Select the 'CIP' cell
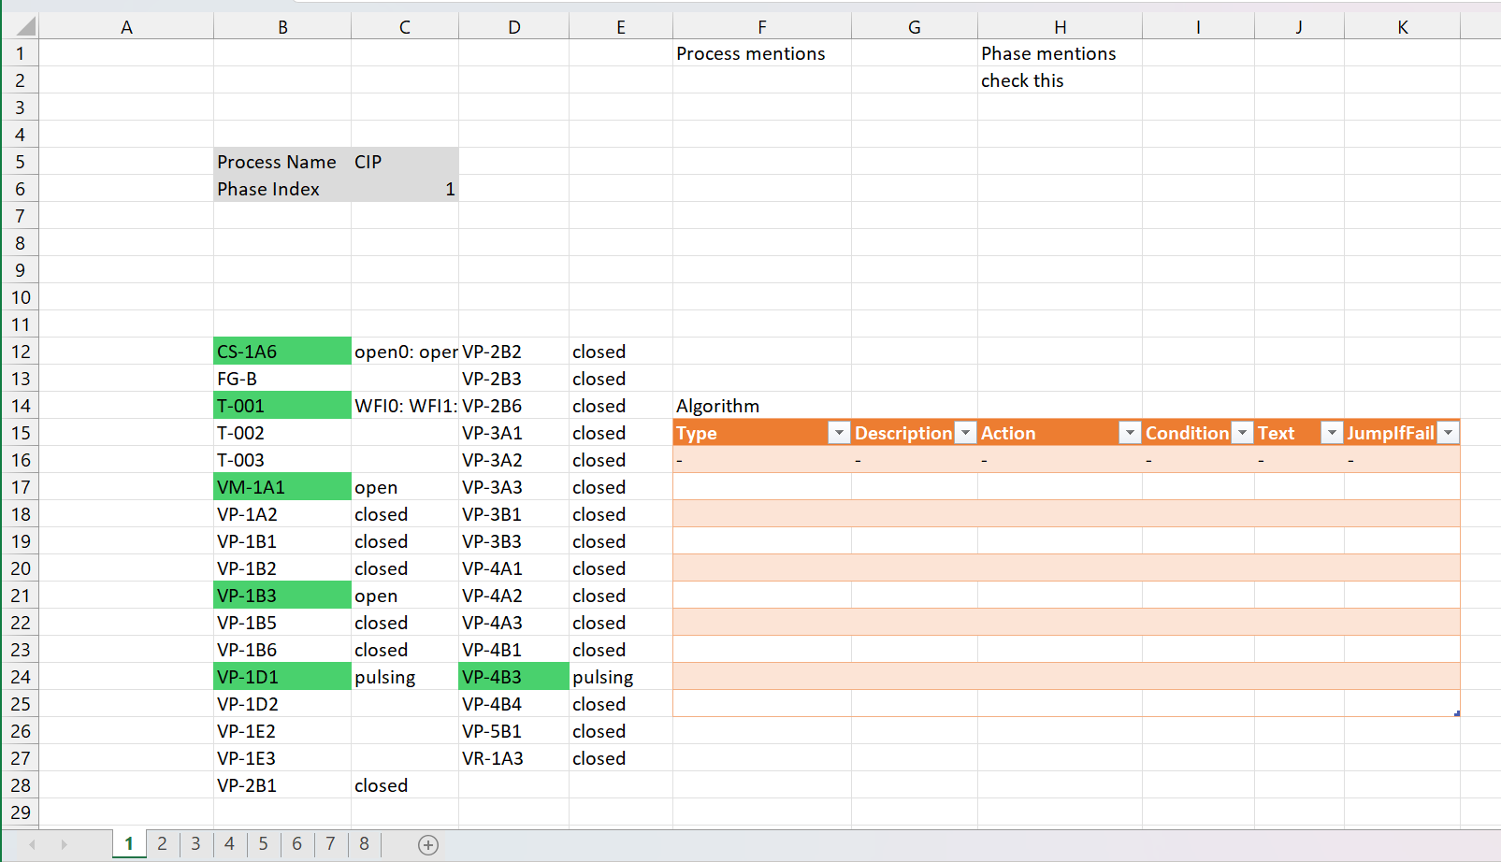 (405, 162)
